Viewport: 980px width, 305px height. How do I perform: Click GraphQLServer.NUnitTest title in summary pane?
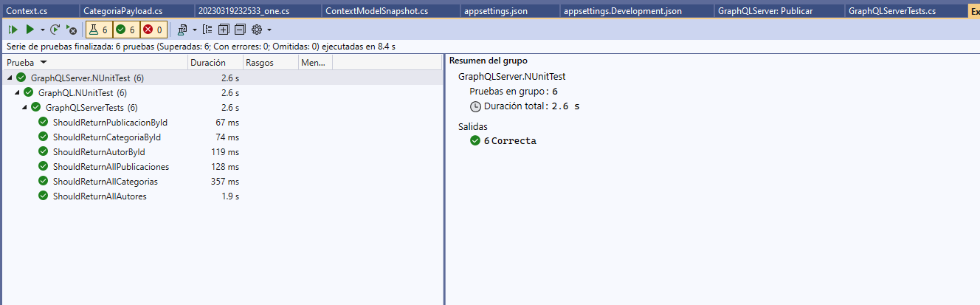(x=512, y=76)
